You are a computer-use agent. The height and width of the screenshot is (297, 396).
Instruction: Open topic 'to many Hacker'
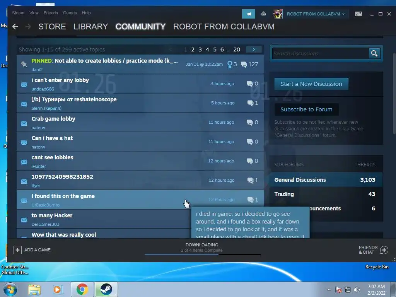pyautogui.click(x=52, y=215)
